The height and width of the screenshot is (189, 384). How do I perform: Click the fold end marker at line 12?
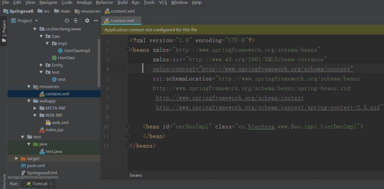[126, 145]
